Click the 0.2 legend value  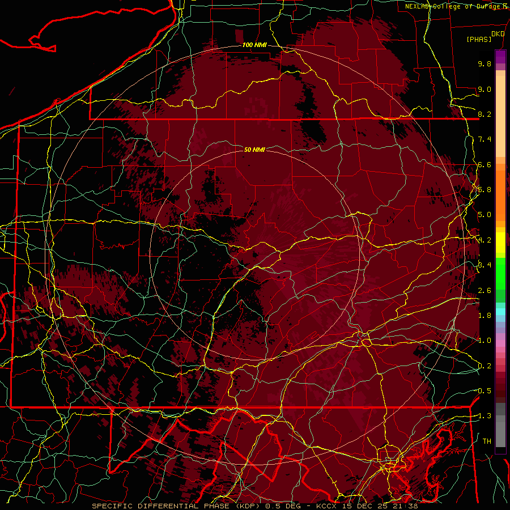(x=484, y=365)
